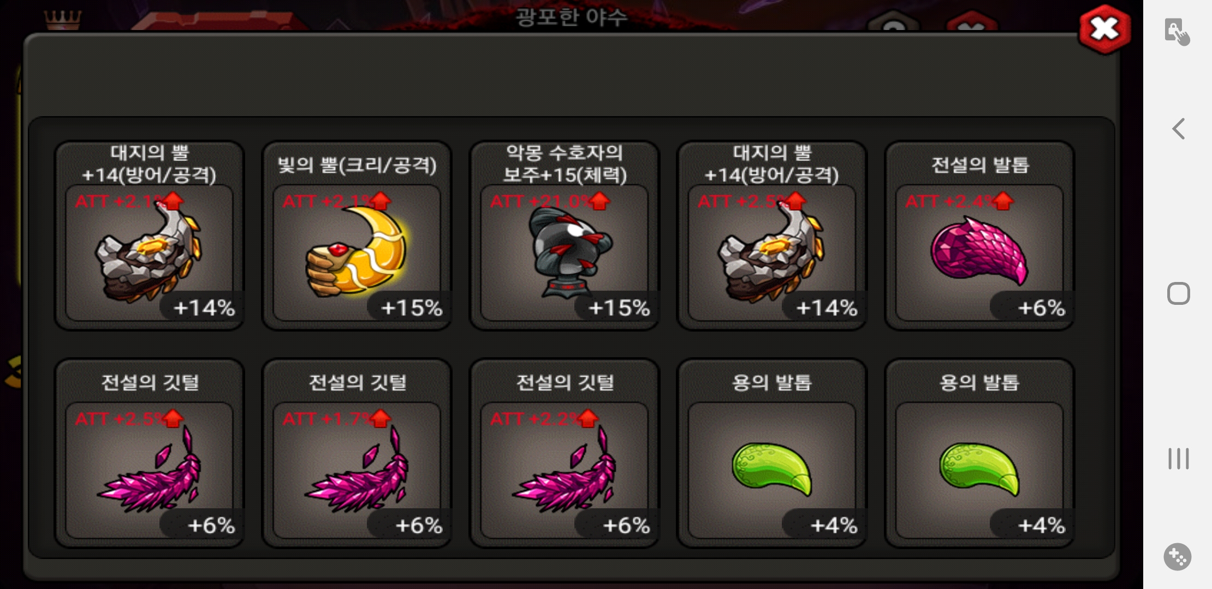Choose the 전설의 깃털 with ATT +2.2%
1212x589 pixels.
click(x=565, y=453)
